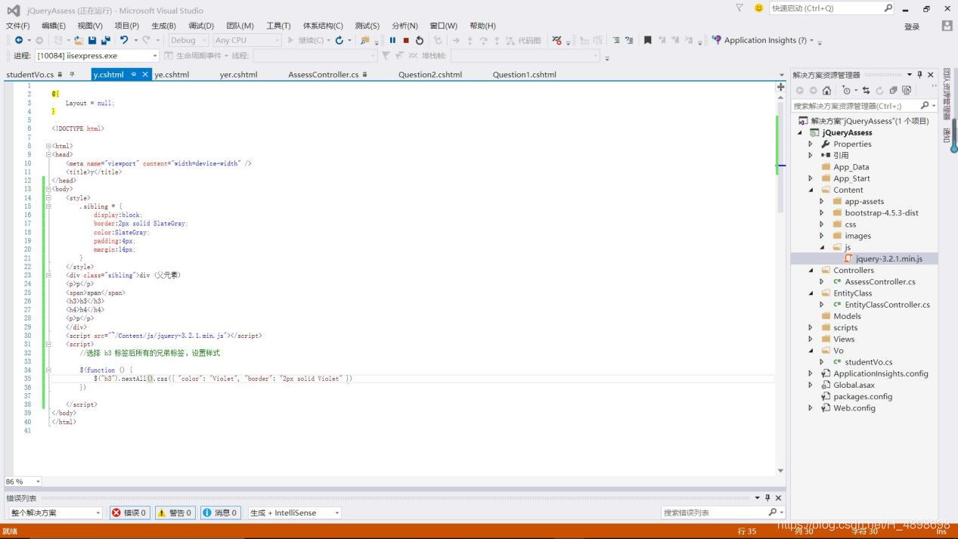Click the Navigate Backward arrow icon
Image resolution: width=958 pixels, height=539 pixels.
click(19, 40)
